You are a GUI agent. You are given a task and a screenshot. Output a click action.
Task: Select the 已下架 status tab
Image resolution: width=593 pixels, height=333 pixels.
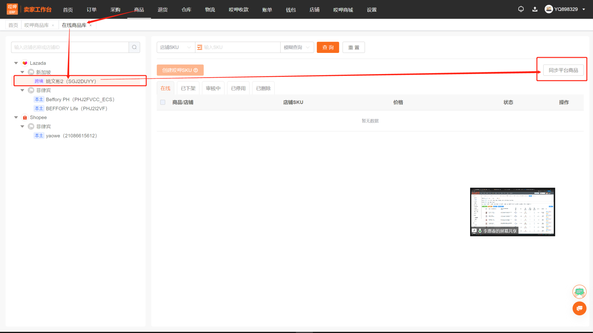coord(188,88)
